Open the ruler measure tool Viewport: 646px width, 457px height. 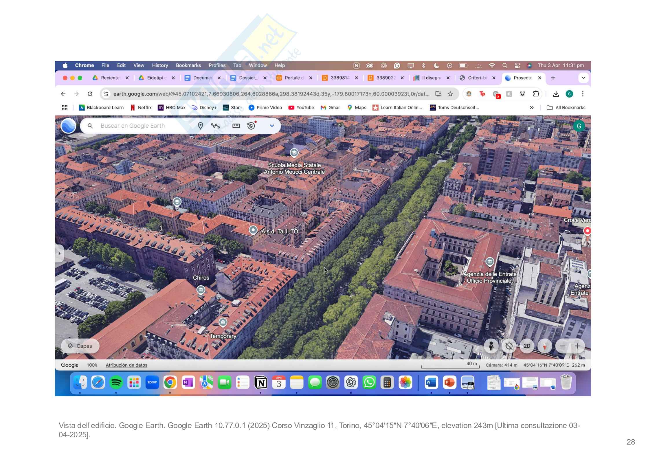click(x=236, y=126)
